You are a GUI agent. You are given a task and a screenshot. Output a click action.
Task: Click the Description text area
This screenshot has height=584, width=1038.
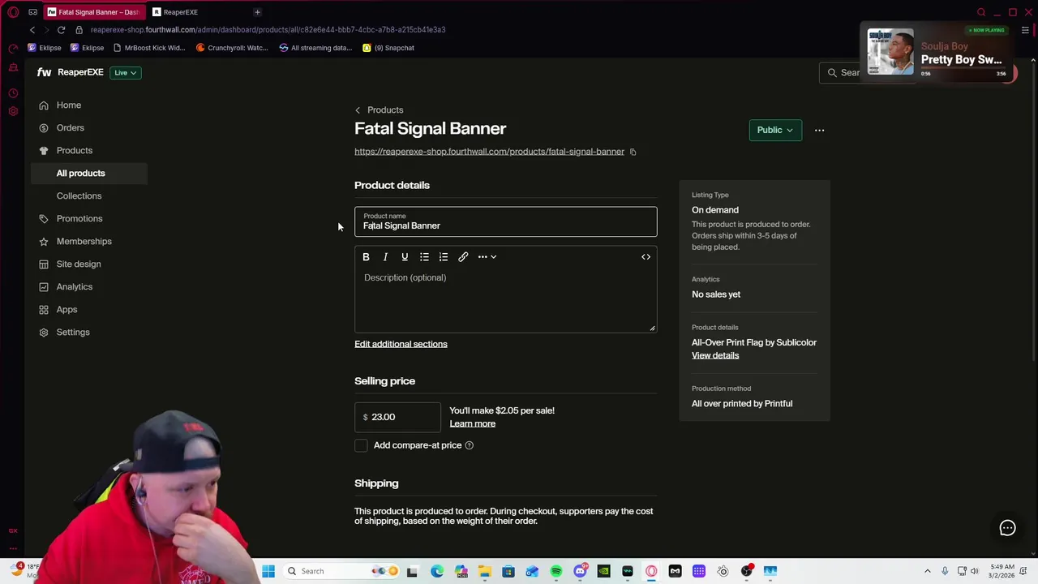pyautogui.click(x=505, y=299)
